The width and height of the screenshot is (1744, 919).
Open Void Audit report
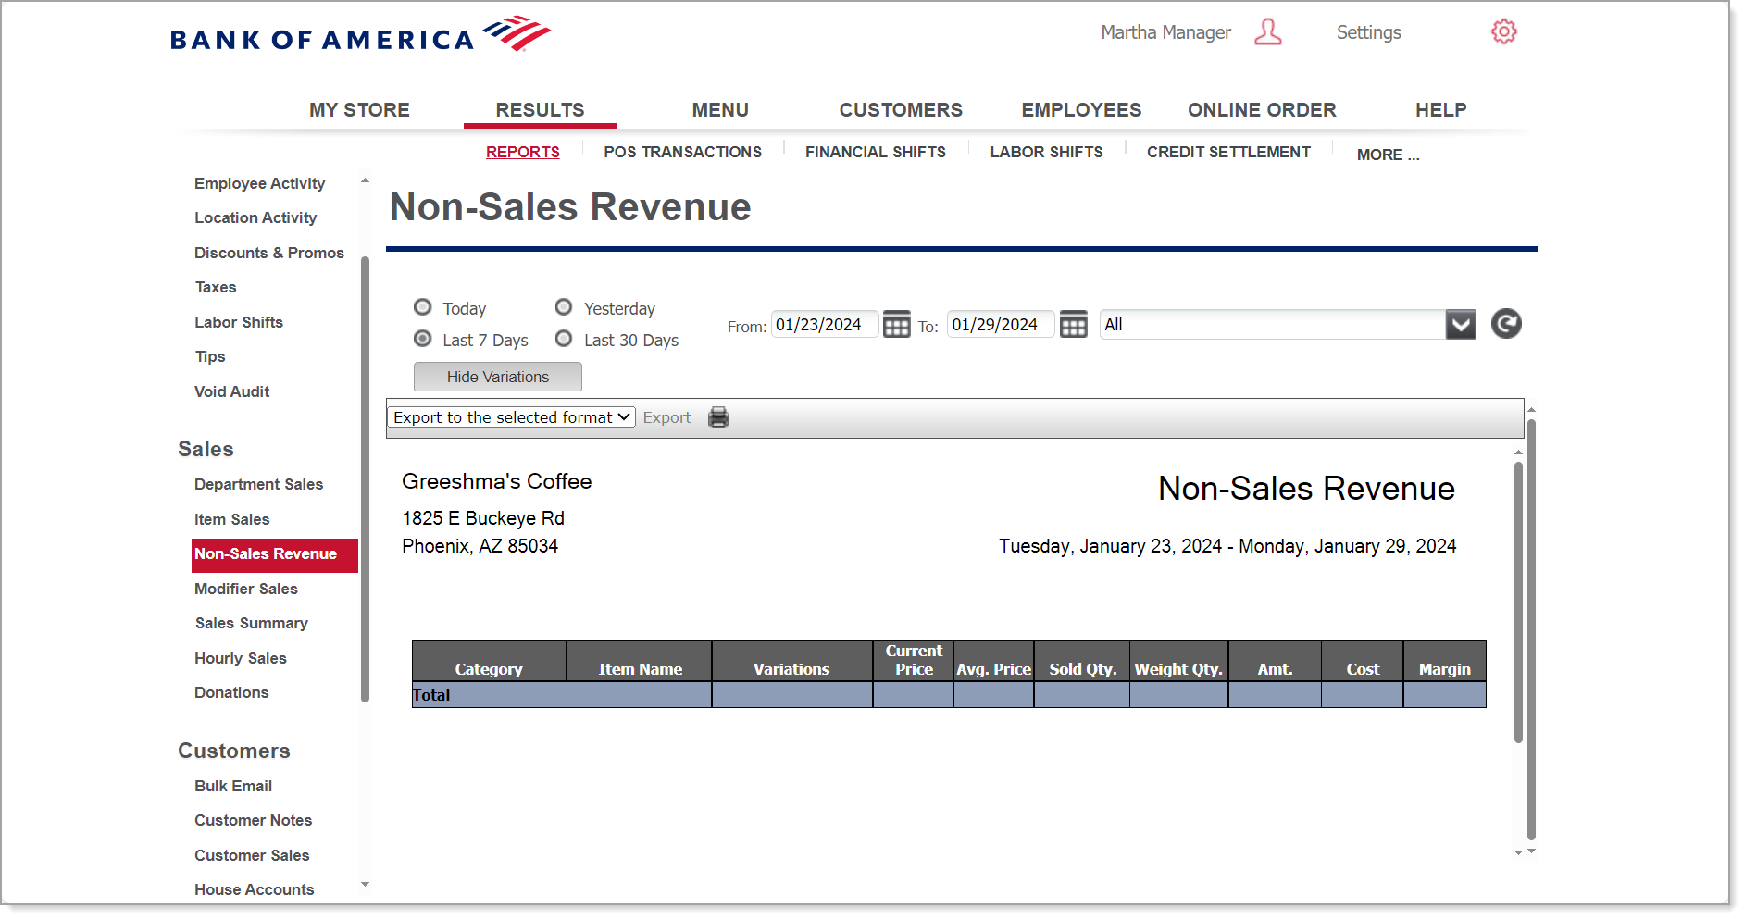pos(232,391)
